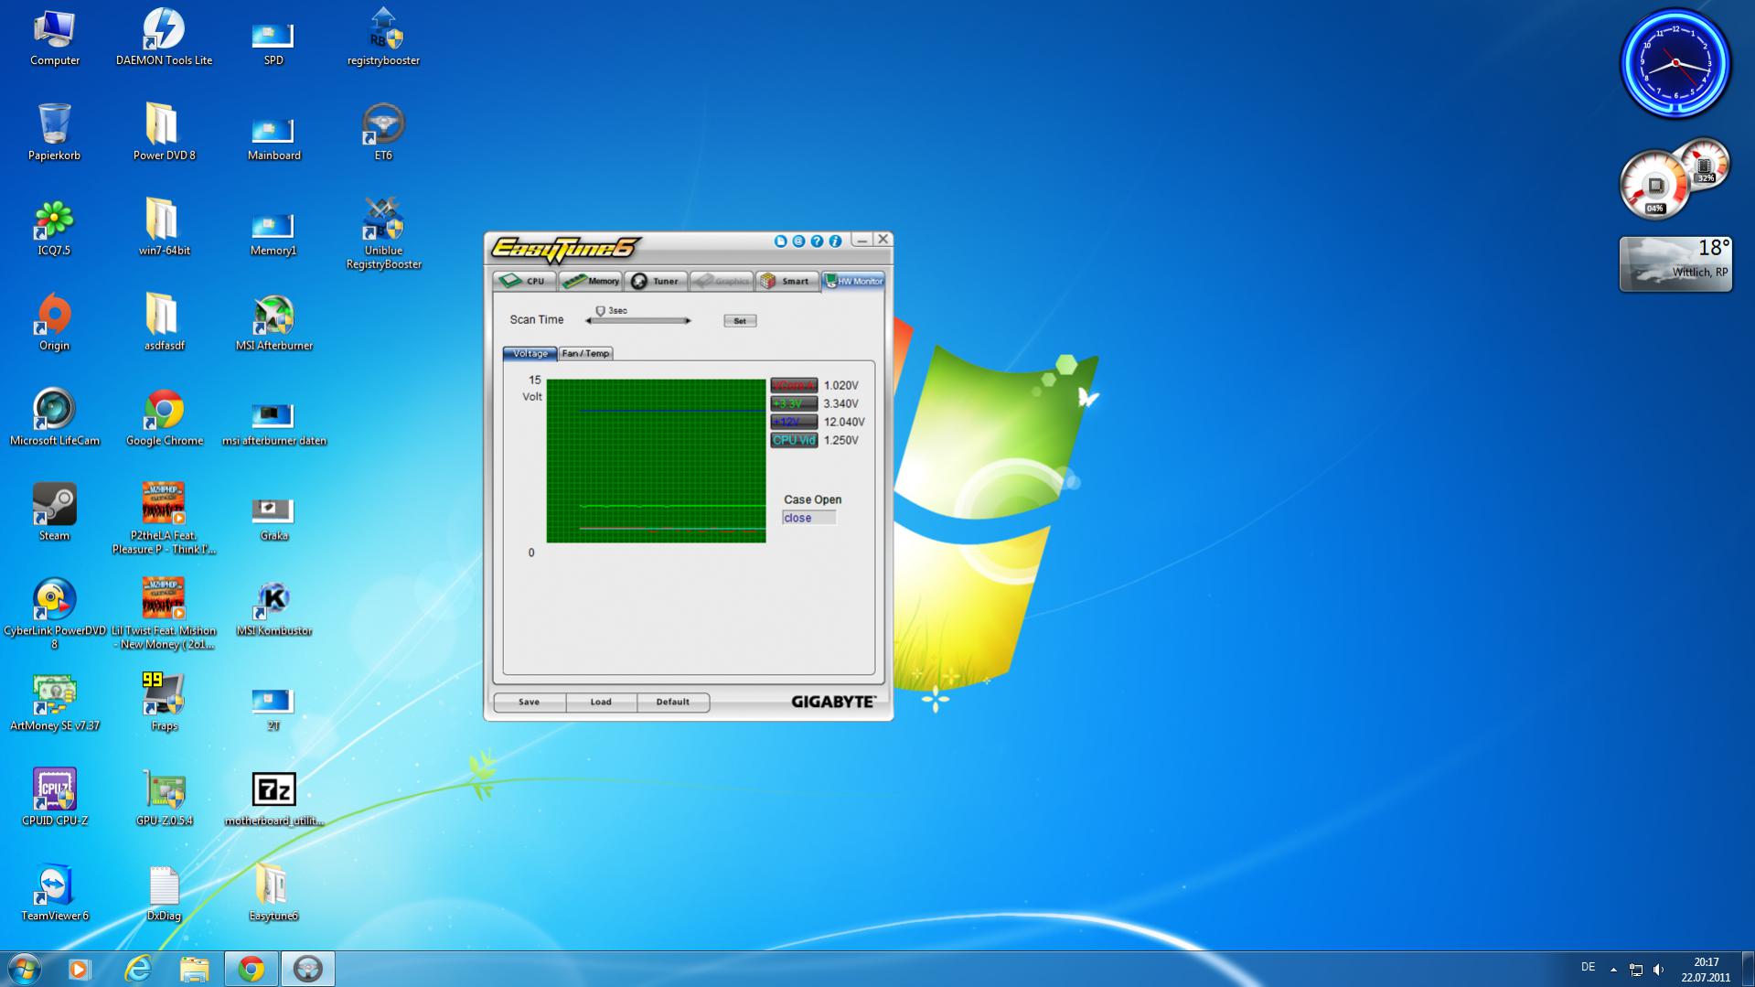The width and height of the screenshot is (1755, 987).
Task: Select the MSI Kombustor shortcut
Action: (274, 609)
